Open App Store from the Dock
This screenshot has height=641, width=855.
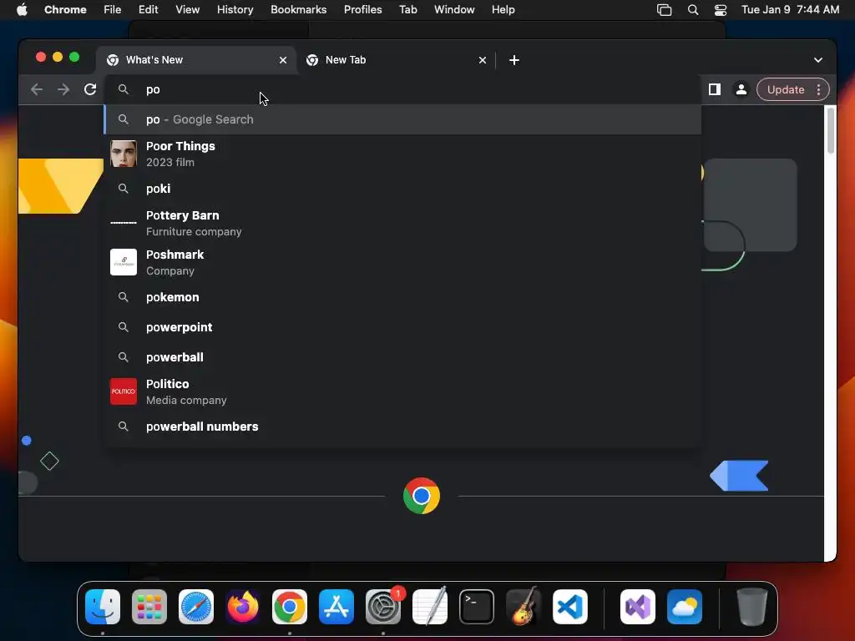pos(336,607)
